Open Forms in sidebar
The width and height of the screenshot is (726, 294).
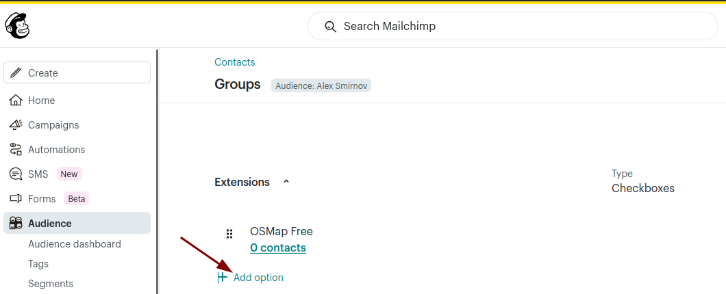coord(42,199)
